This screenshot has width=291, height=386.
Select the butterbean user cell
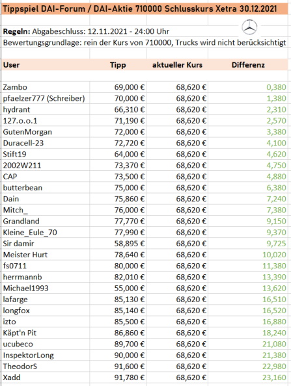tap(46, 188)
